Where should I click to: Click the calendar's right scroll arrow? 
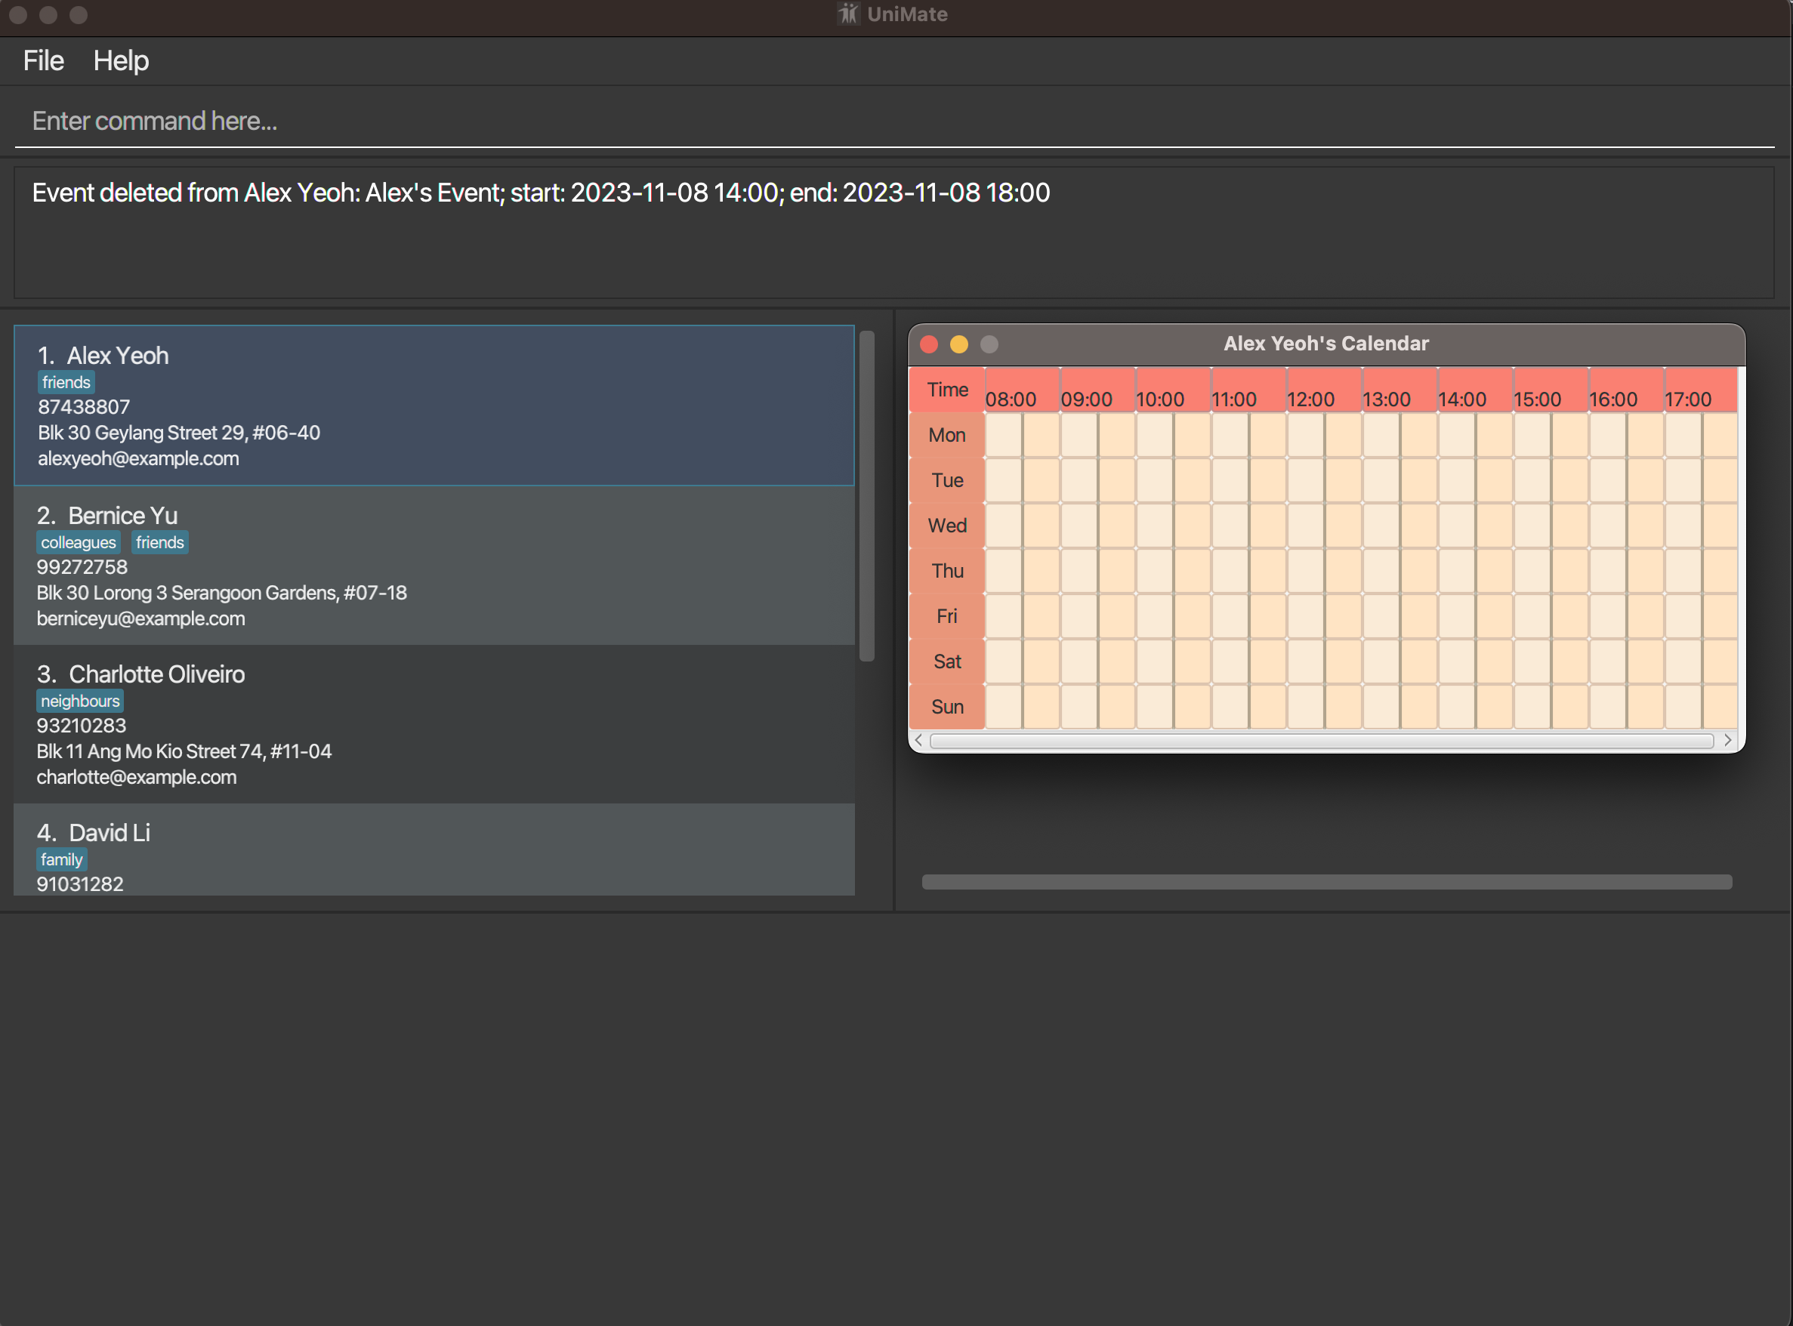[x=1727, y=740]
